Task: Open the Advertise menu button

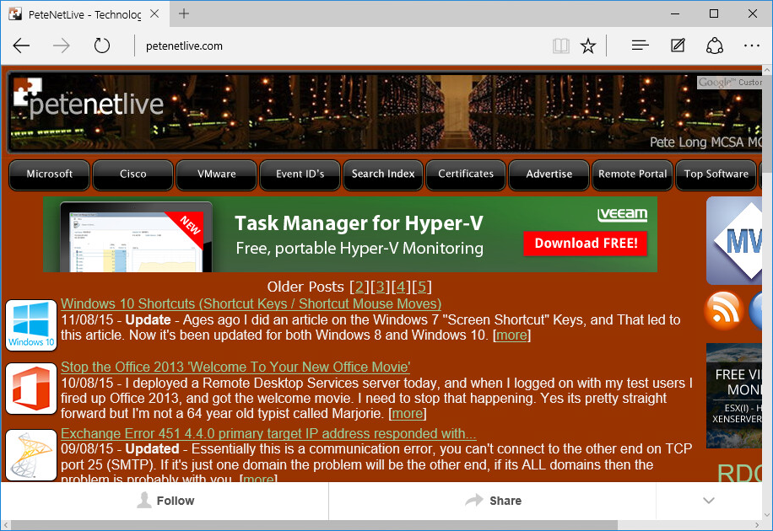Action: tap(549, 174)
